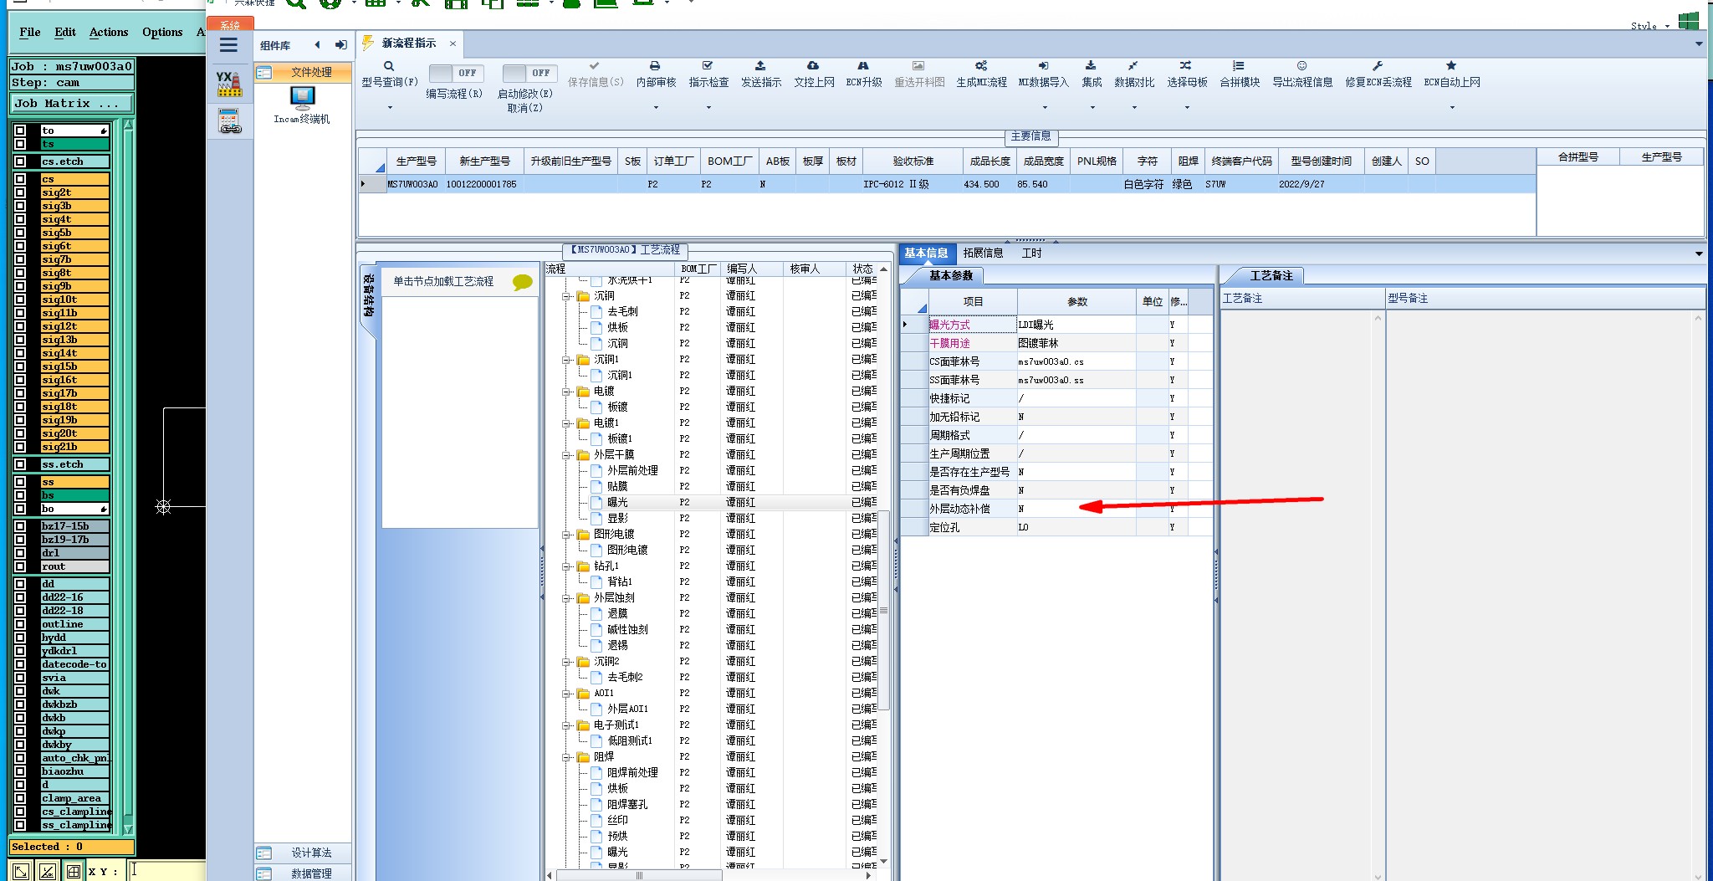The height and width of the screenshot is (881, 1713).
Task: Open the File menu in CAM window
Action: [x=30, y=33]
